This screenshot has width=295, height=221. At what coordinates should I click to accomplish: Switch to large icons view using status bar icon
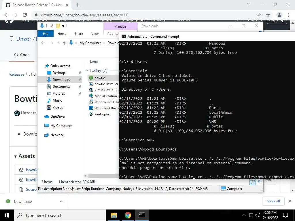[259, 182]
